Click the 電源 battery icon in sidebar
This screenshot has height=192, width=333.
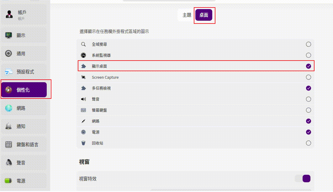click(x=9, y=181)
